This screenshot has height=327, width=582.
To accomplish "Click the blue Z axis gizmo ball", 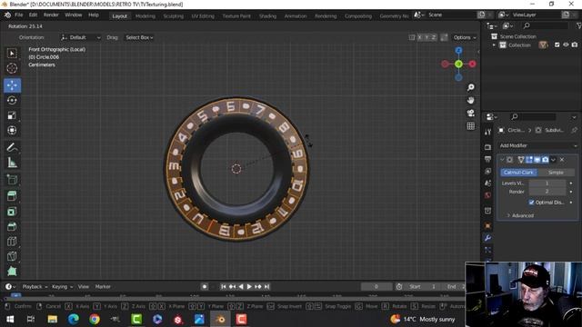I will click(458, 51).
